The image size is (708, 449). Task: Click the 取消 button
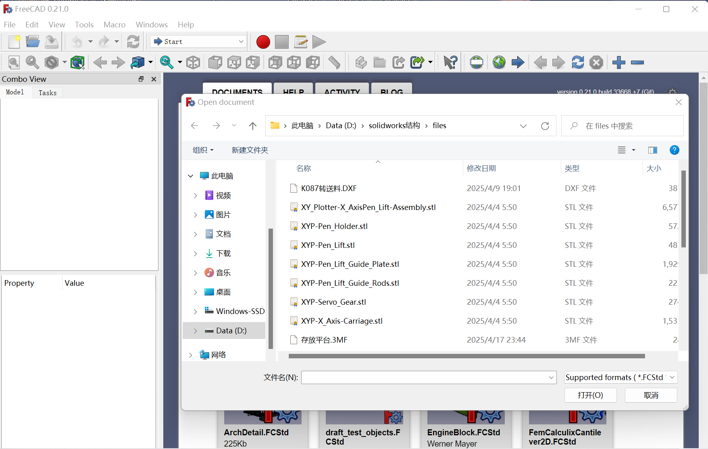pyautogui.click(x=651, y=395)
